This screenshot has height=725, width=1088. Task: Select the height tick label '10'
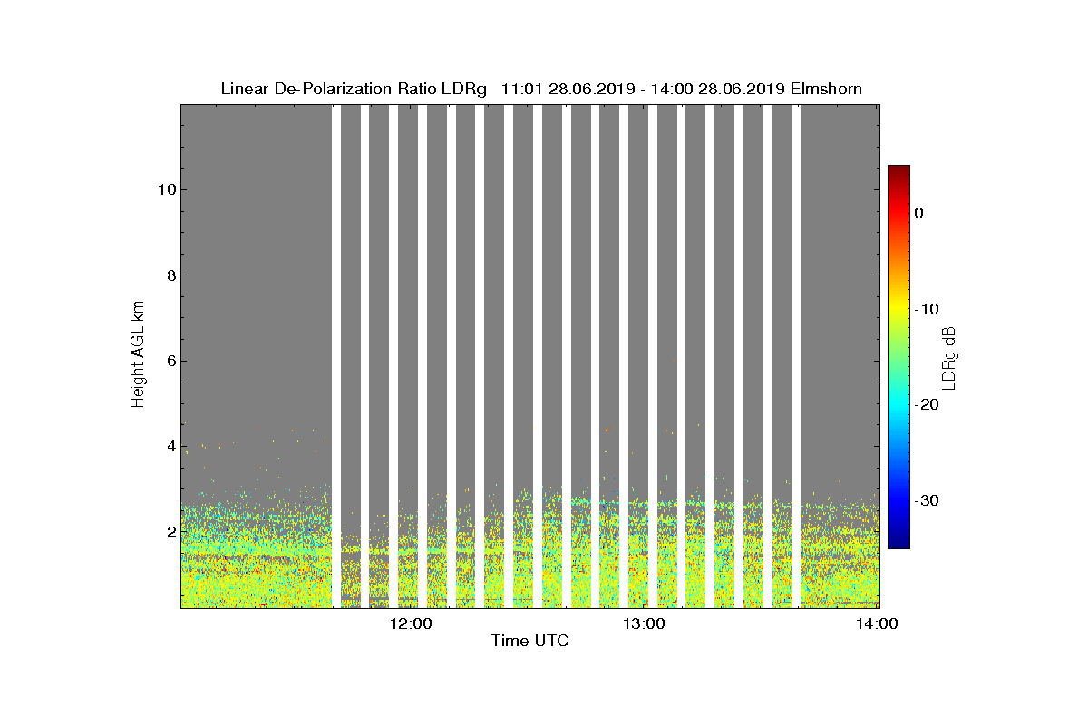click(165, 189)
